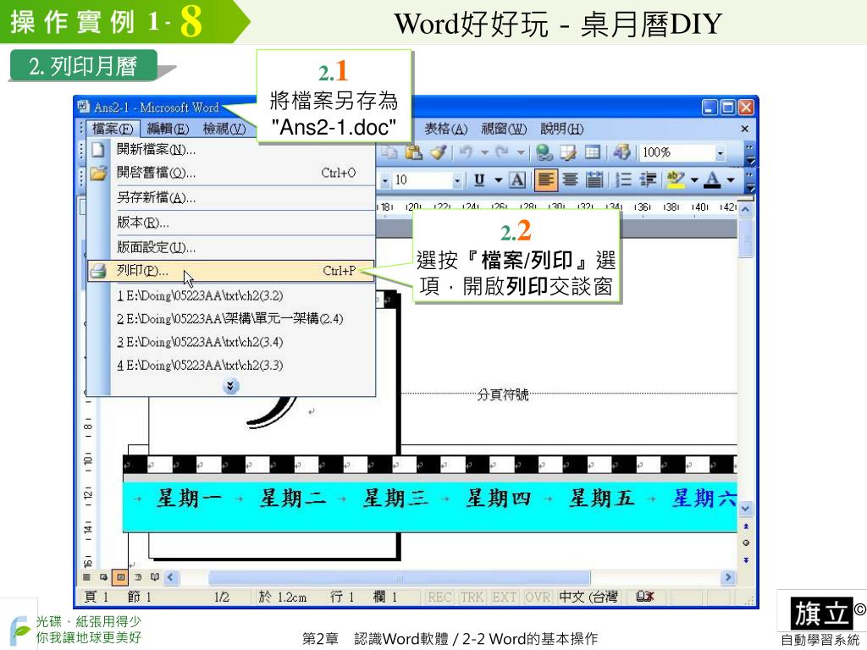
Task: Click the 中文(台灣 language status indicator
Action: (x=588, y=597)
